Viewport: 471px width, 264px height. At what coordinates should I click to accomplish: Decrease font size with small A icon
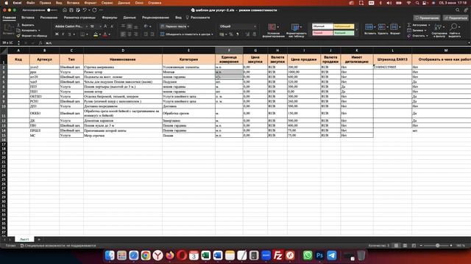click(112, 26)
